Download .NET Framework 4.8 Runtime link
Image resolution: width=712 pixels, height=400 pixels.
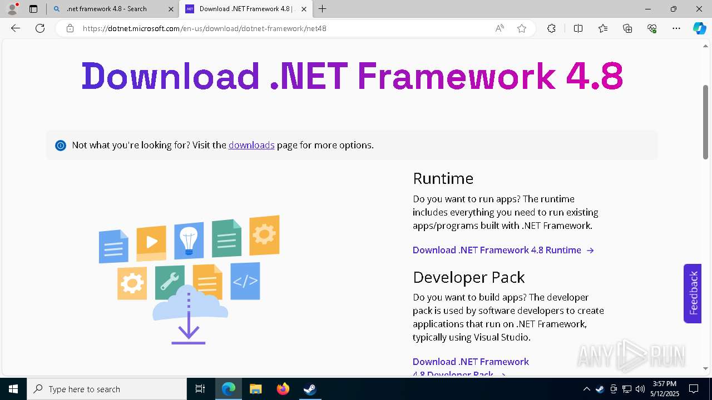pos(503,250)
